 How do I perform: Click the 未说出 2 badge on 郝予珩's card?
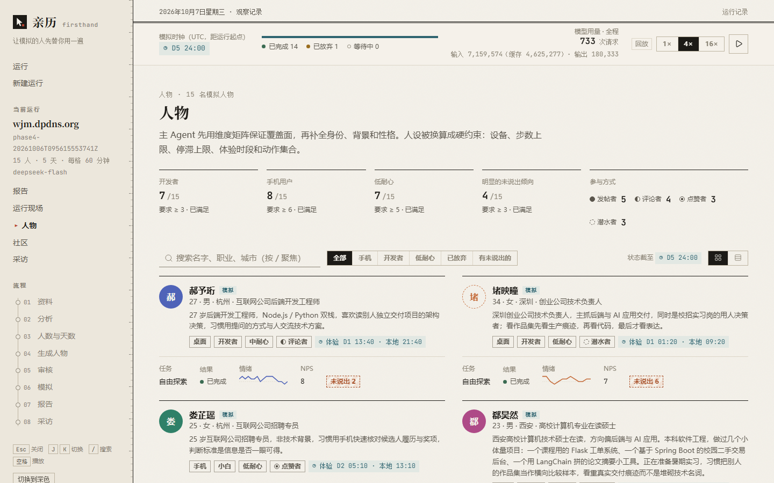(x=343, y=382)
